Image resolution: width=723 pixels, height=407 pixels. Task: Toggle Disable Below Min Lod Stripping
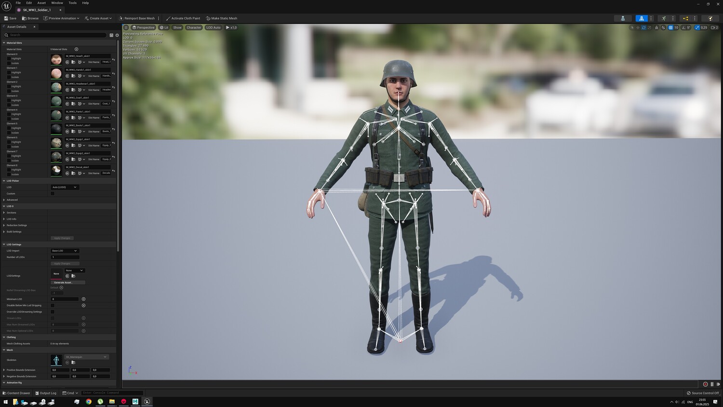pos(53,305)
